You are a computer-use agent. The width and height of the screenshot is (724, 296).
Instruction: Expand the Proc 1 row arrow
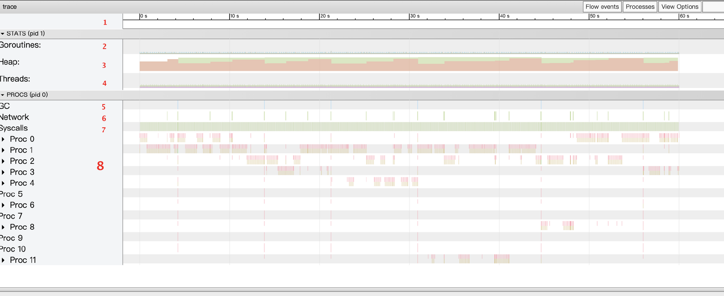(x=3, y=150)
